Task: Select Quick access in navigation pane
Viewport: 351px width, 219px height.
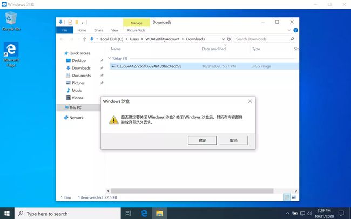Action: (77, 53)
